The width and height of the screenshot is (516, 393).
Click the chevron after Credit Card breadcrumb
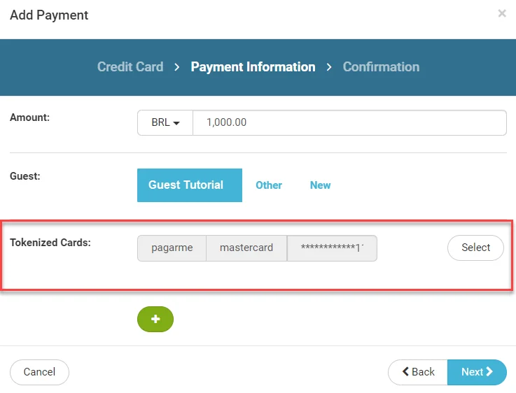click(177, 67)
